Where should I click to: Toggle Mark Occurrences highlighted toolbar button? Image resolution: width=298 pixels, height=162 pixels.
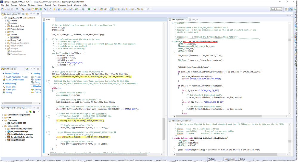click(112, 9)
